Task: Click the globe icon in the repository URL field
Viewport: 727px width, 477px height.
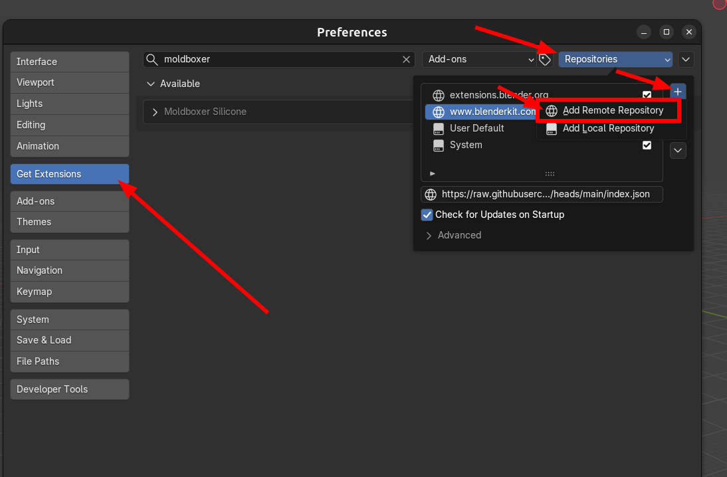Action: [x=430, y=194]
